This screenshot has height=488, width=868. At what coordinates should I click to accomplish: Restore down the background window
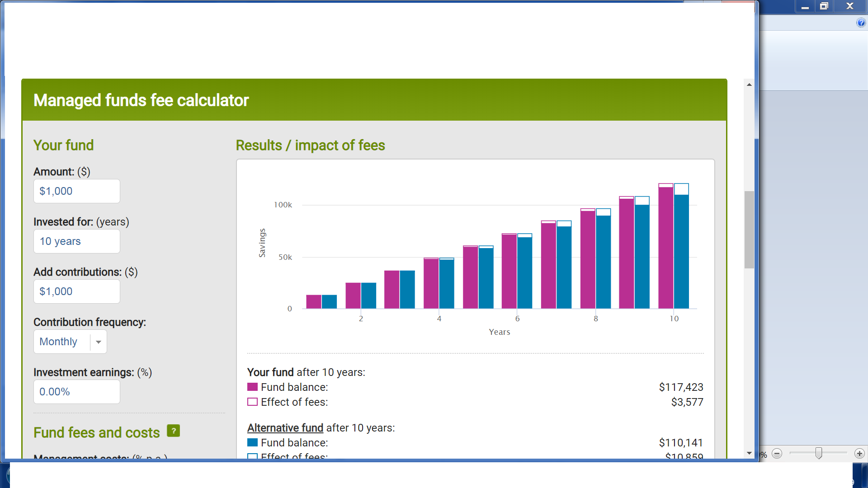[824, 6]
